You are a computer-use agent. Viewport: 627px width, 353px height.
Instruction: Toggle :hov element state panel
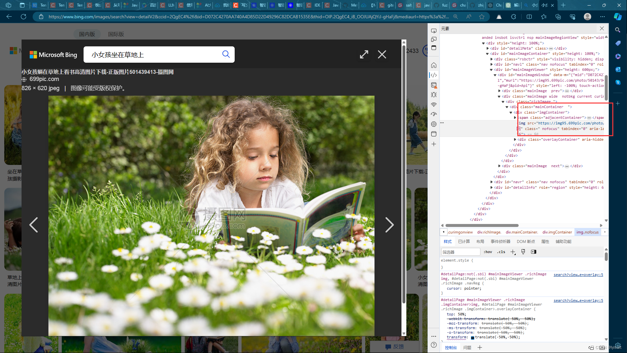click(488, 252)
